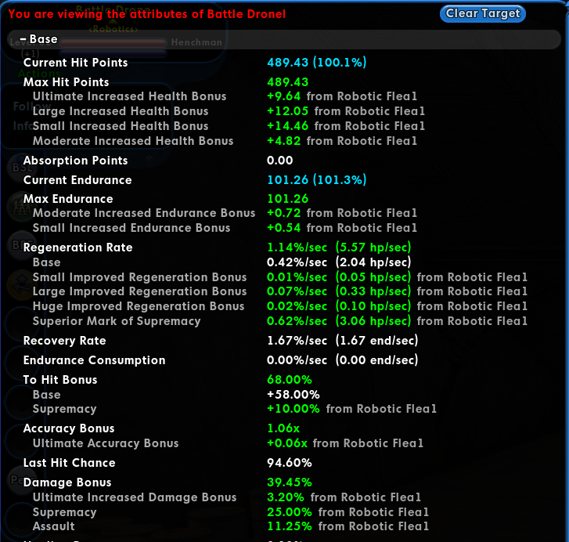Click the 94.60% last hit chance value
This screenshot has width=569, height=542.
[290, 463]
